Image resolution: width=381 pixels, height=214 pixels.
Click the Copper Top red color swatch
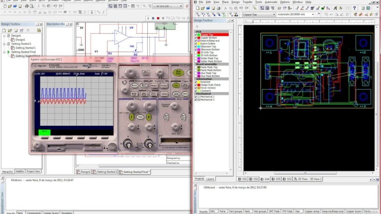pyautogui.click(x=221, y=35)
